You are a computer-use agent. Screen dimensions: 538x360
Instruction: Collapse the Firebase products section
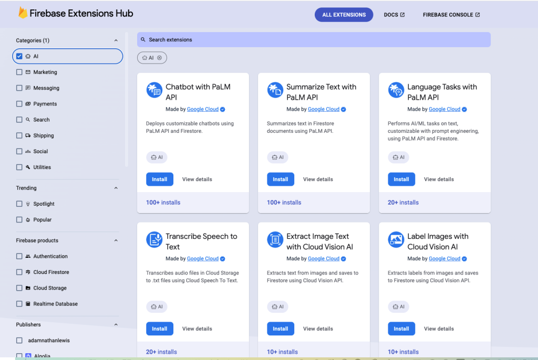pyautogui.click(x=116, y=240)
